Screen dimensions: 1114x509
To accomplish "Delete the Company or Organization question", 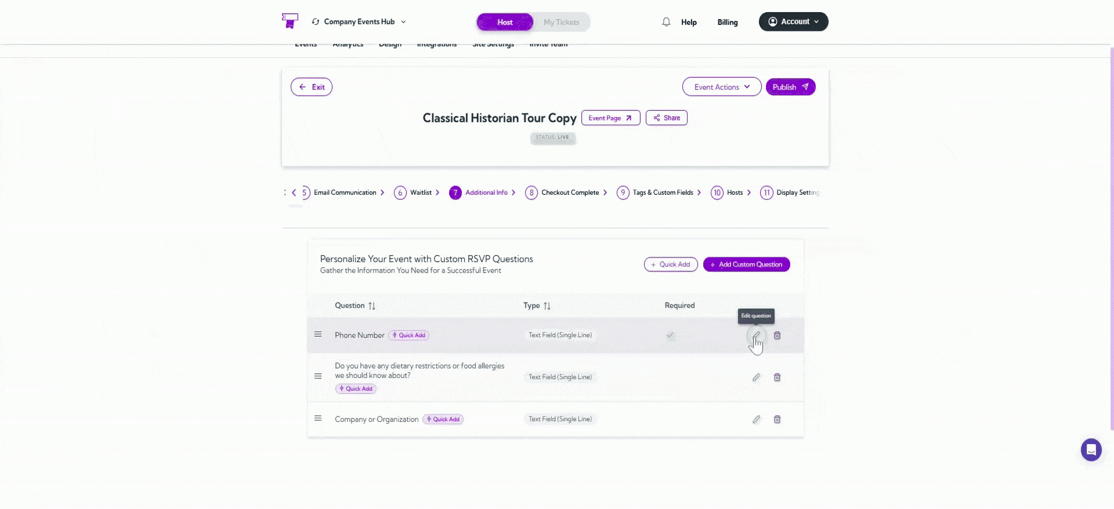I will tap(777, 419).
